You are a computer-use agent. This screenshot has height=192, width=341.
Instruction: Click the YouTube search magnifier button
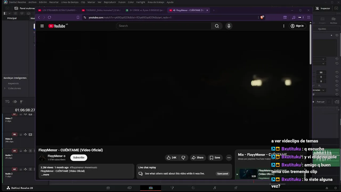pos(217,26)
